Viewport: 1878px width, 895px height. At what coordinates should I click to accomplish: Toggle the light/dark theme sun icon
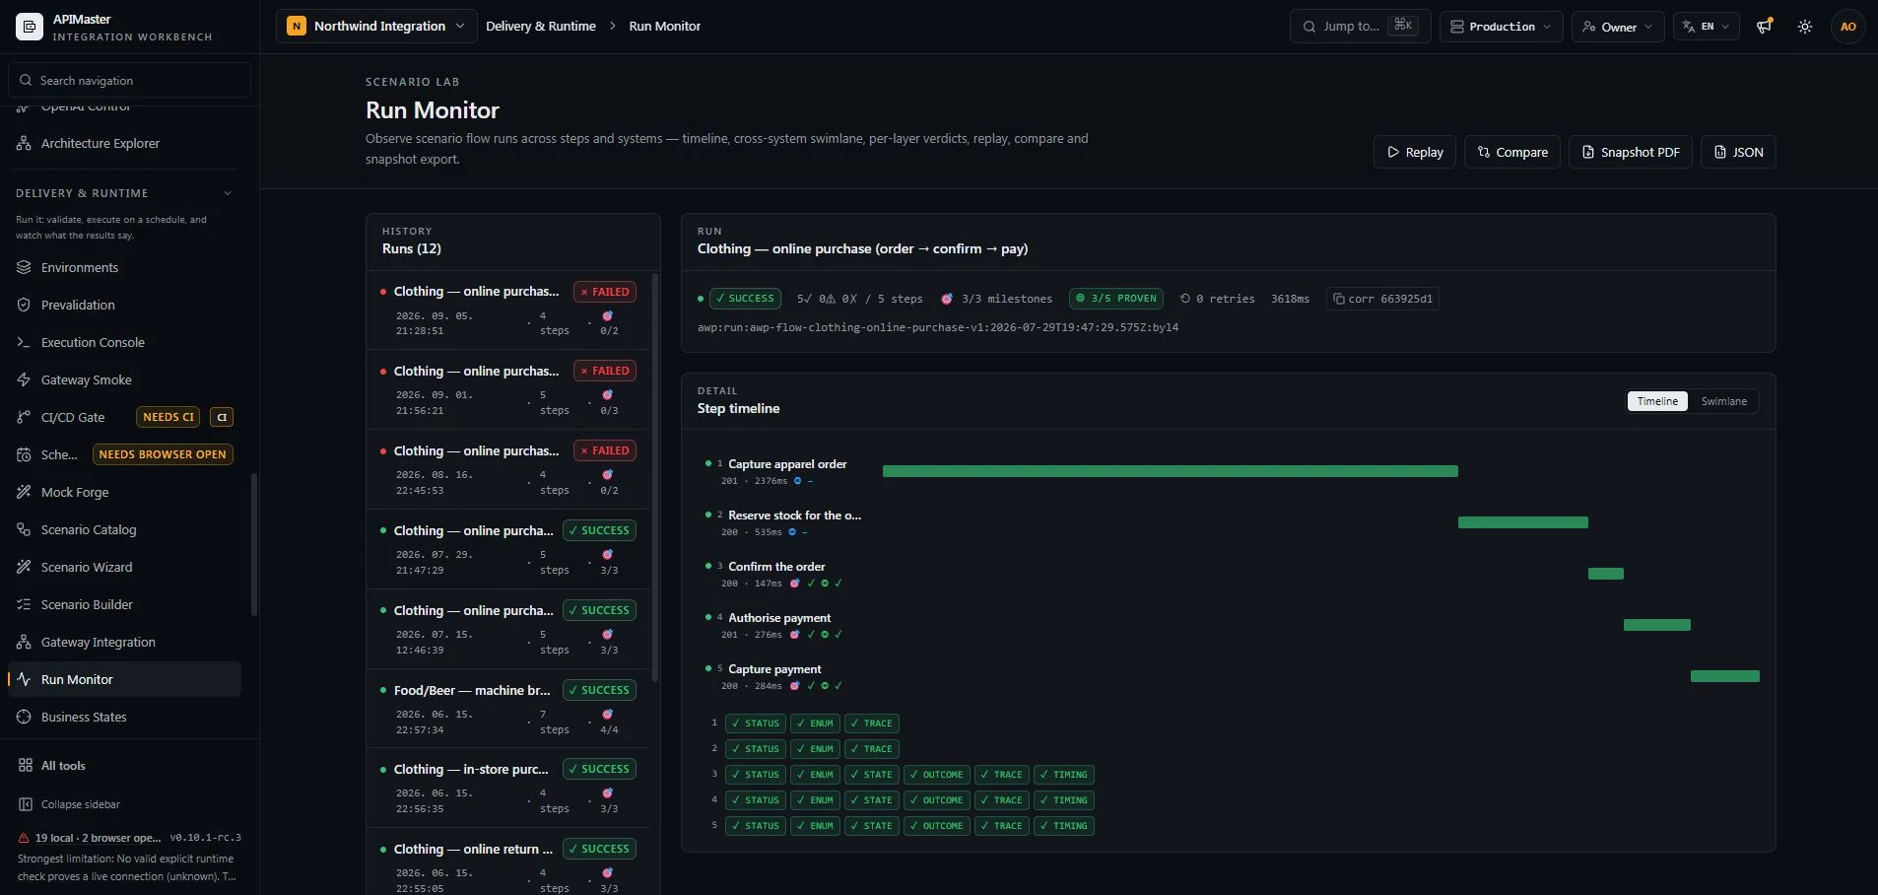(1805, 27)
